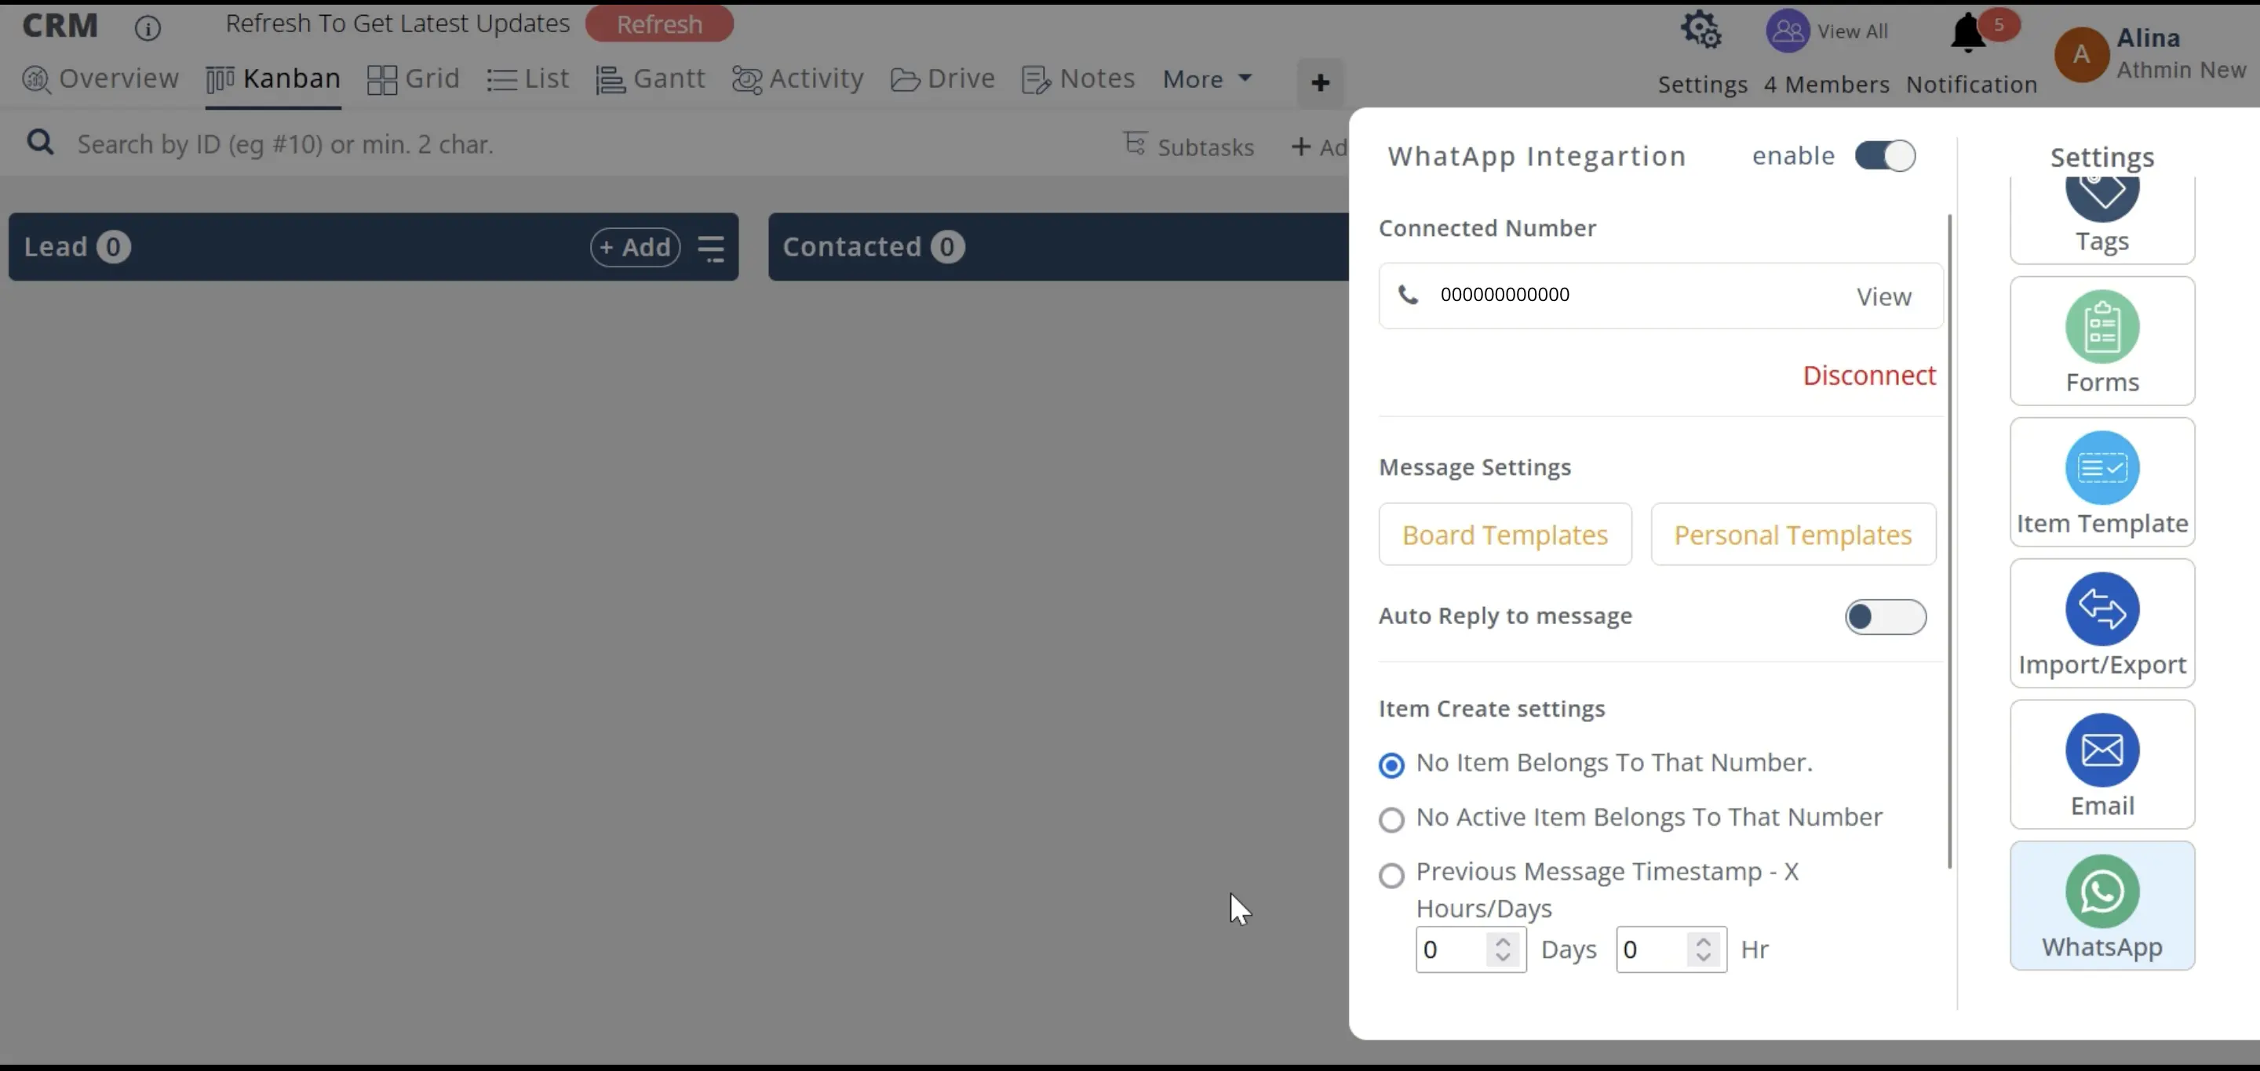The width and height of the screenshot is (2260, 1071).
Task: Click View next to connected number
Action: (x=1883, y=297)
